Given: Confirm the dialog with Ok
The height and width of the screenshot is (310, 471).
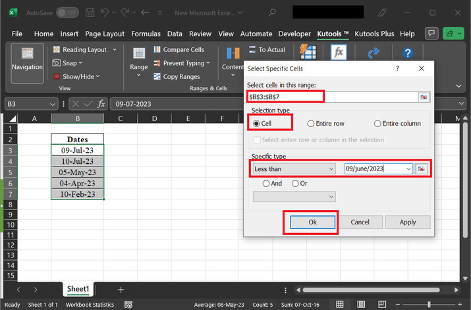Looking at the screenshot, I should tap(312, 222).
